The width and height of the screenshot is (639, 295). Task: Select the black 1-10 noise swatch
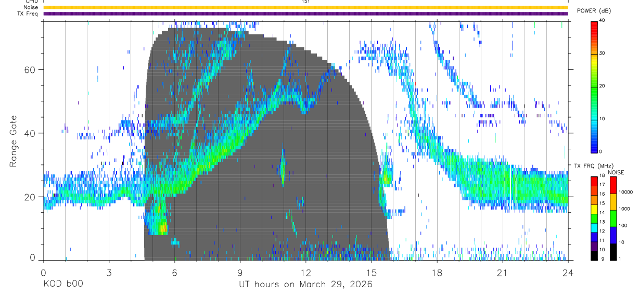613,251
